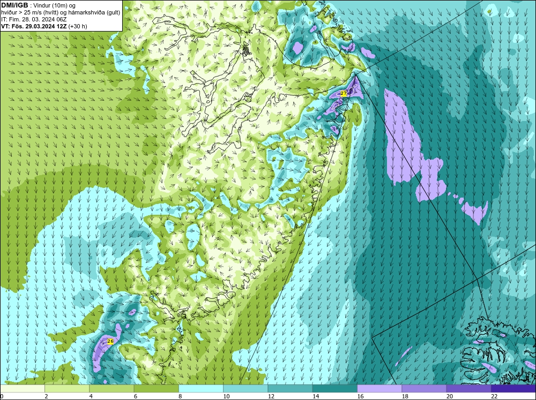Click legend scale label 0

[x=2, y=396]
